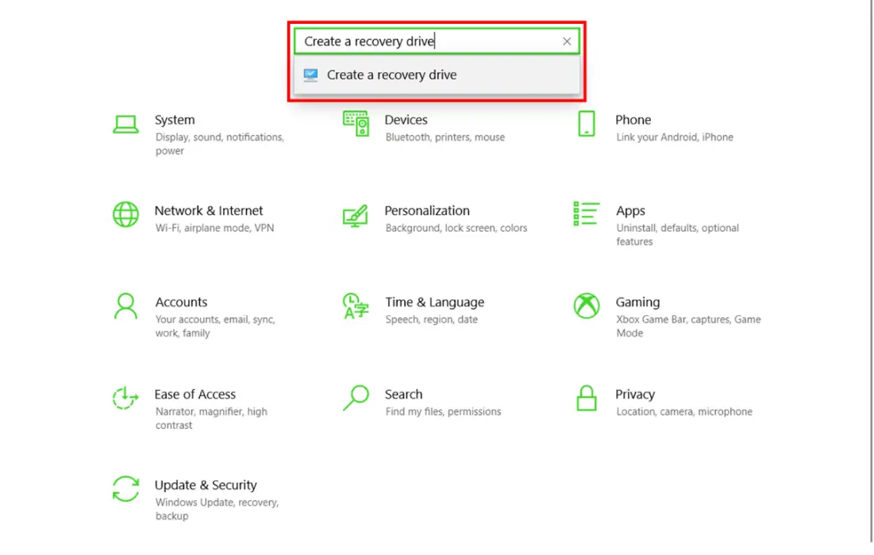Open Privacy settings
The image size is (874, 555).
(x=635, y=394)
